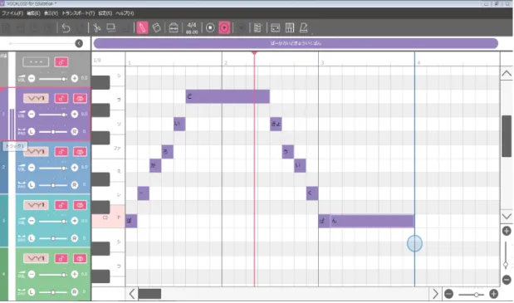Open the 表示(V) menu
Screen dimensions: 514x303
51,13
